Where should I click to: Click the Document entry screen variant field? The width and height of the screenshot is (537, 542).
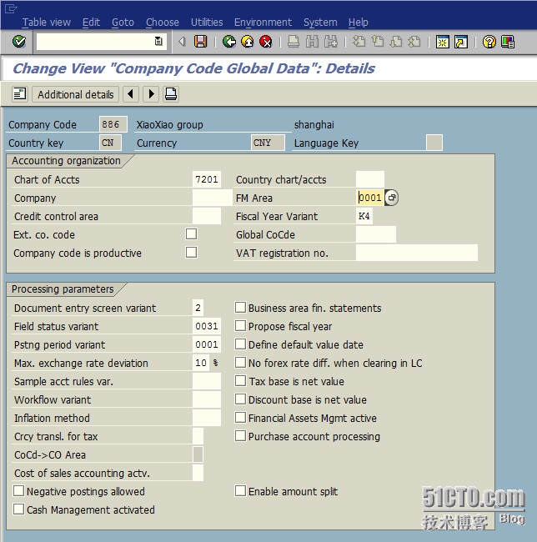coord(198,308)
